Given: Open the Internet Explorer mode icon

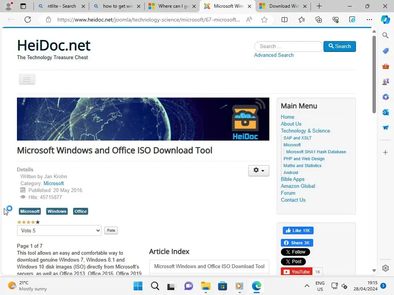Looking at the screenshot, I should (x=352, y=20).
